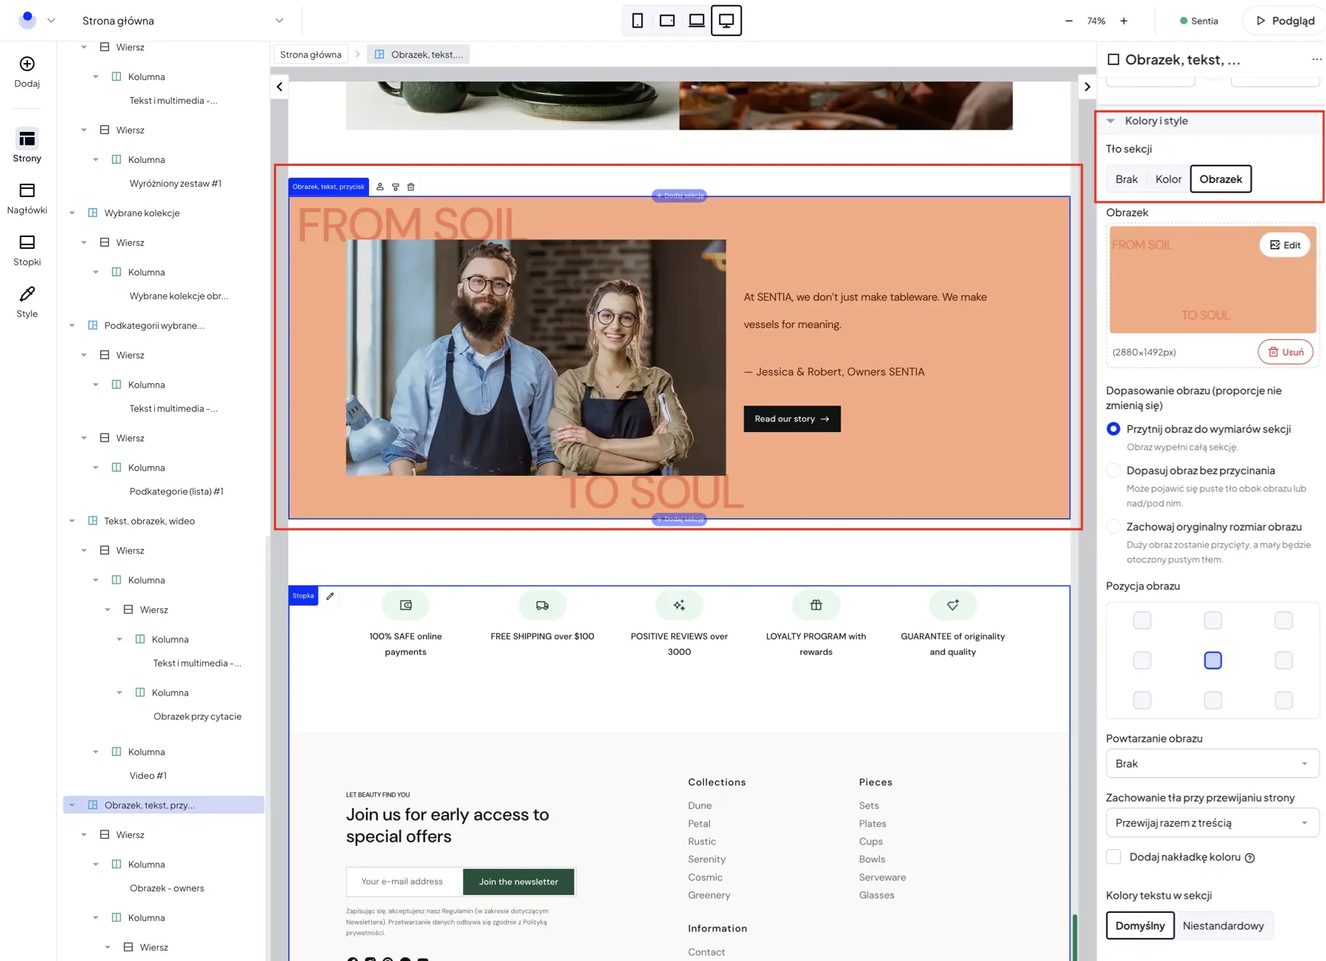Open the three-dots menu in properties panel
This screenshot has width=1326, height=961.
[x=1316, y=59]
